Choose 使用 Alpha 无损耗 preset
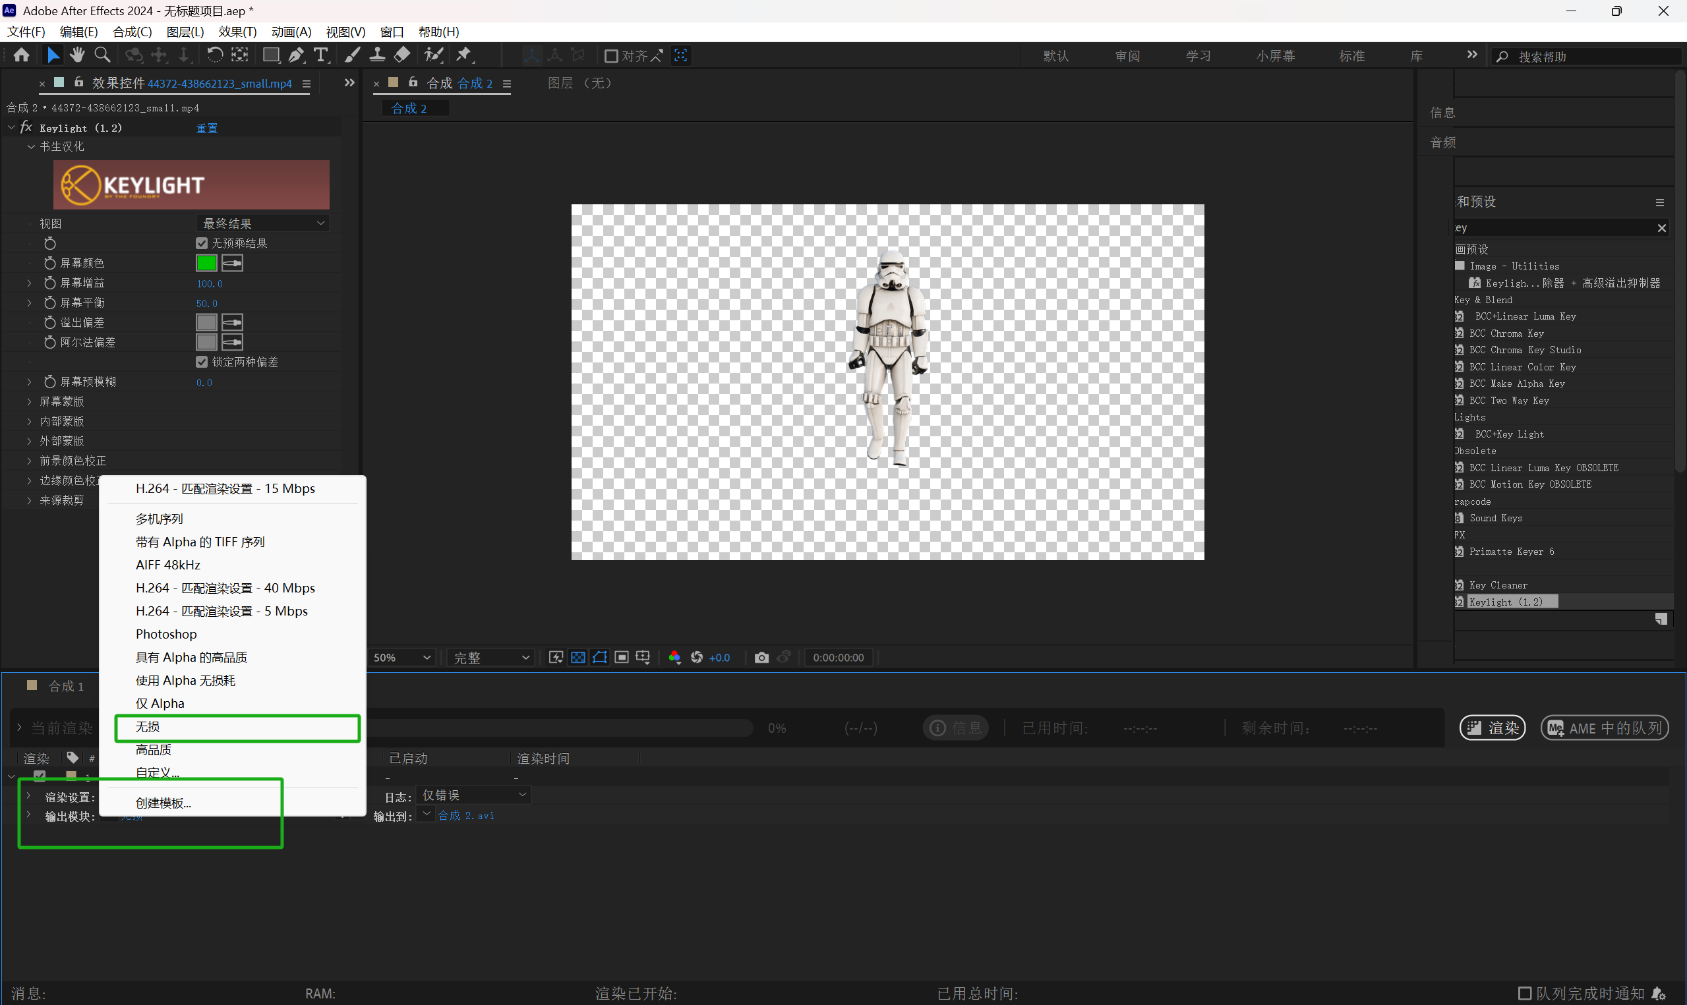 pos(185,680)
